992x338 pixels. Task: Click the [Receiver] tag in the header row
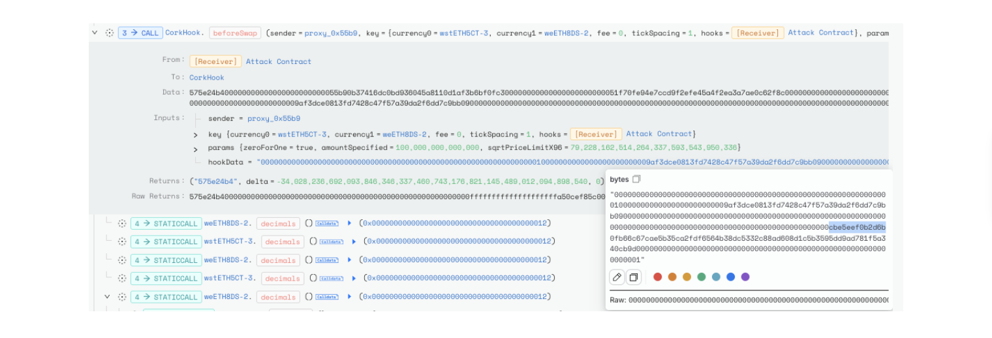point(757,33)
